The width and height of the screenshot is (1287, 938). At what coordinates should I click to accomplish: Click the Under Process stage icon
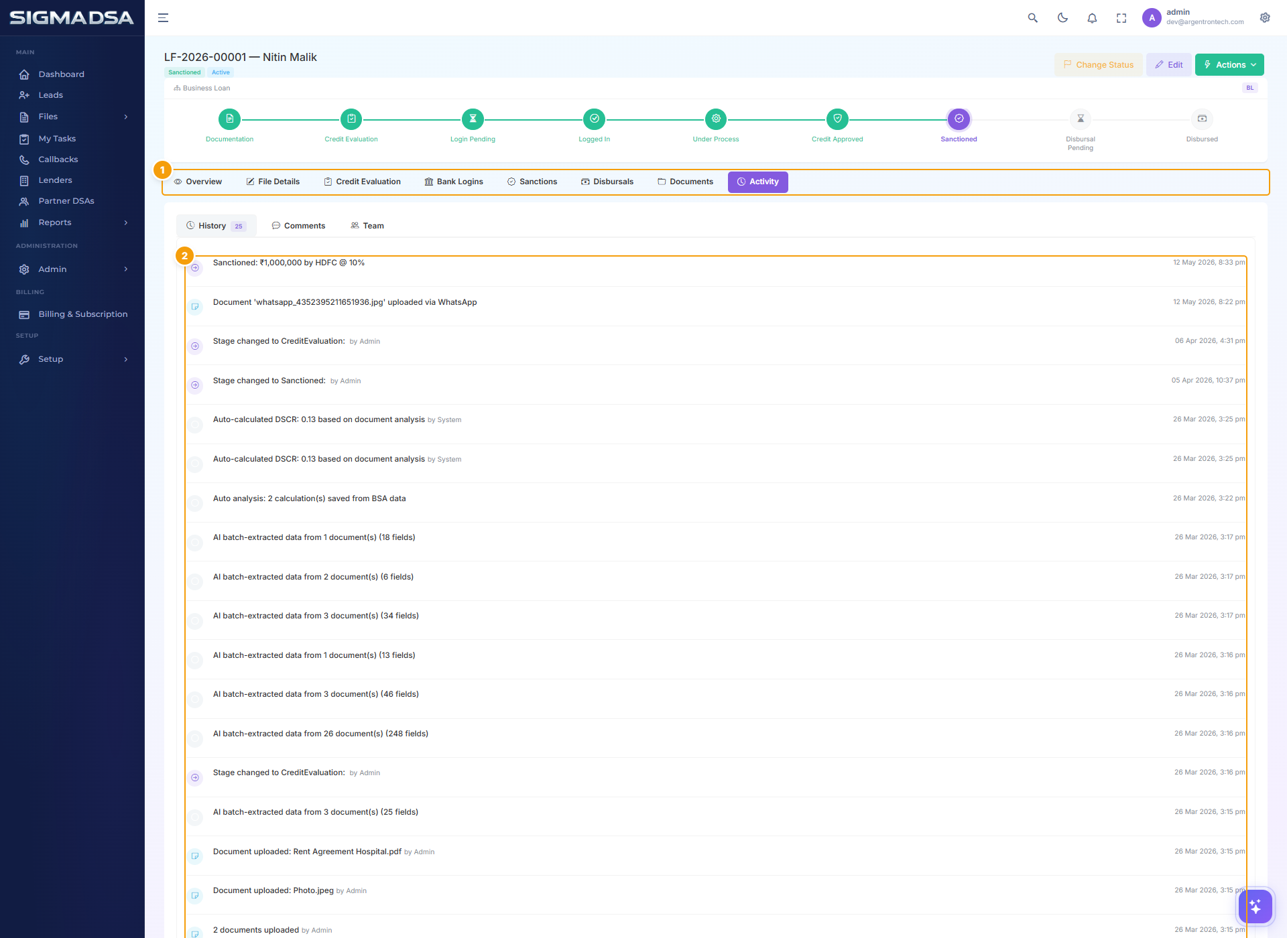[x=716, y=119]
